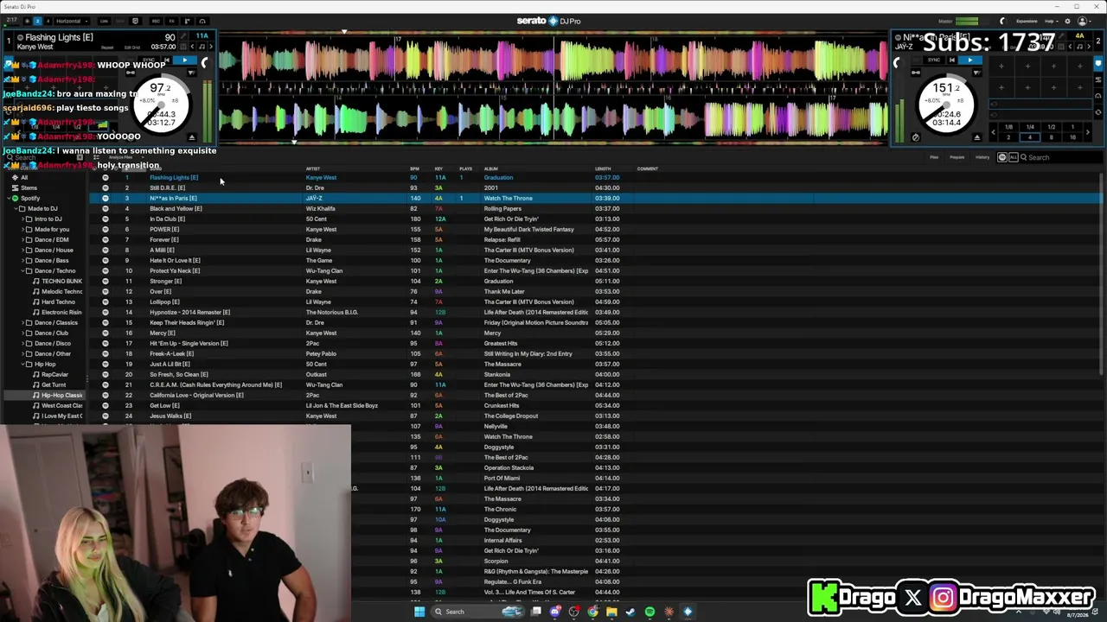Eject the Flashing Lights deck track
Viewport: 1107px width, 622px height.
pyautogui.click(x=192, y=136)
